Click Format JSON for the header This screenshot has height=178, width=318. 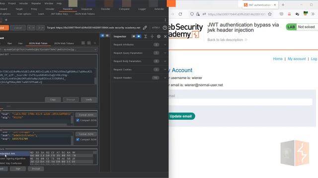86,115
